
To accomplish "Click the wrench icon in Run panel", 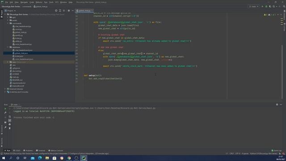I will pyautogui.click(x=5, y=113).
